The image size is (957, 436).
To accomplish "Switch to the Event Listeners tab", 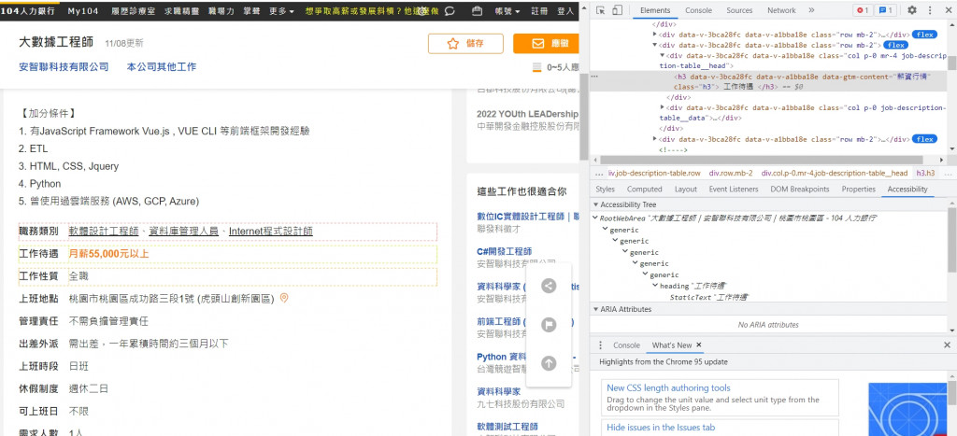I will coord(733,189).
